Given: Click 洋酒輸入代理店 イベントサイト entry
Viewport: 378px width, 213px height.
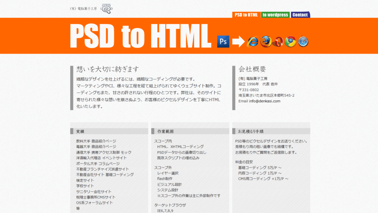Looking at the screenshot, I should tap(102, 158).
